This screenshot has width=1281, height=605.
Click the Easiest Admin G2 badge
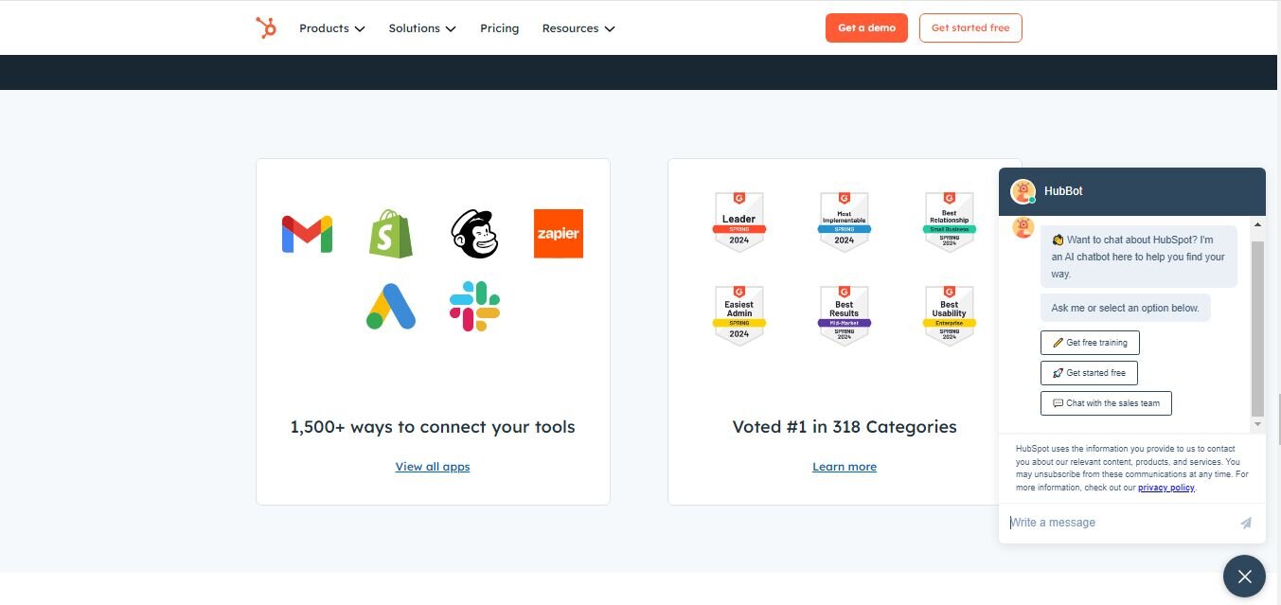(738, 316)
